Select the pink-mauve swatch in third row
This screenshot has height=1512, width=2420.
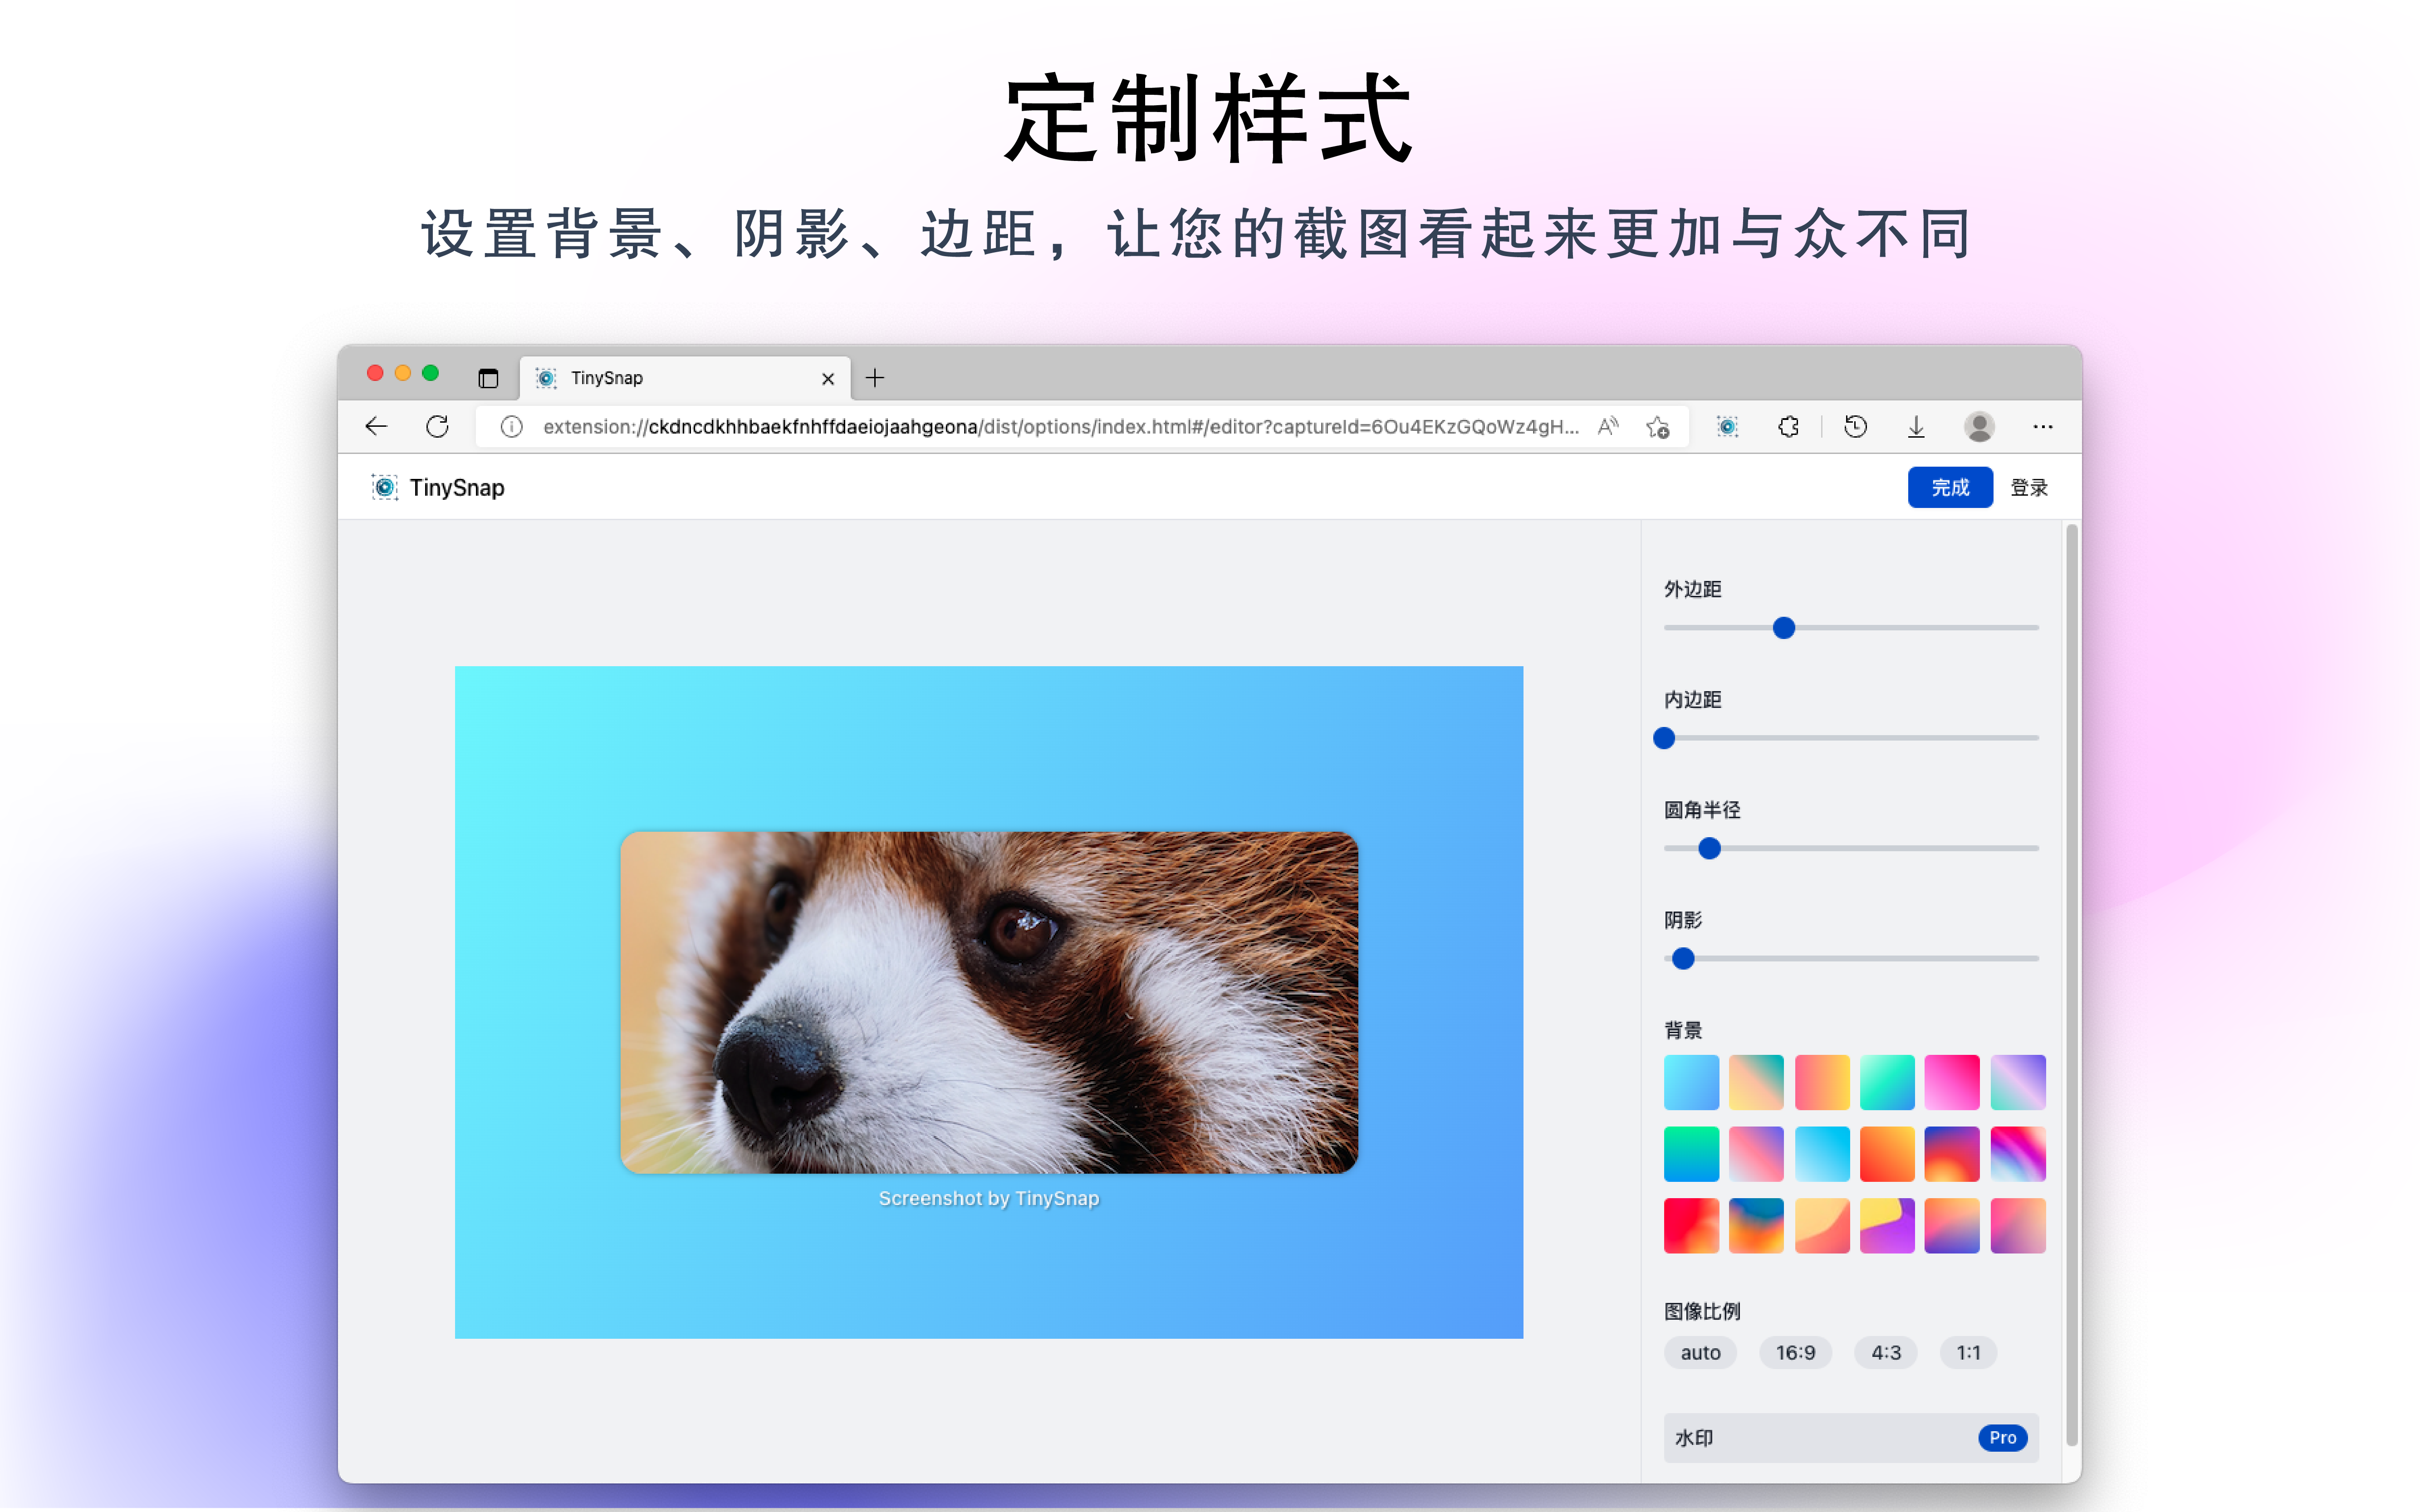coord(2018,1226)
